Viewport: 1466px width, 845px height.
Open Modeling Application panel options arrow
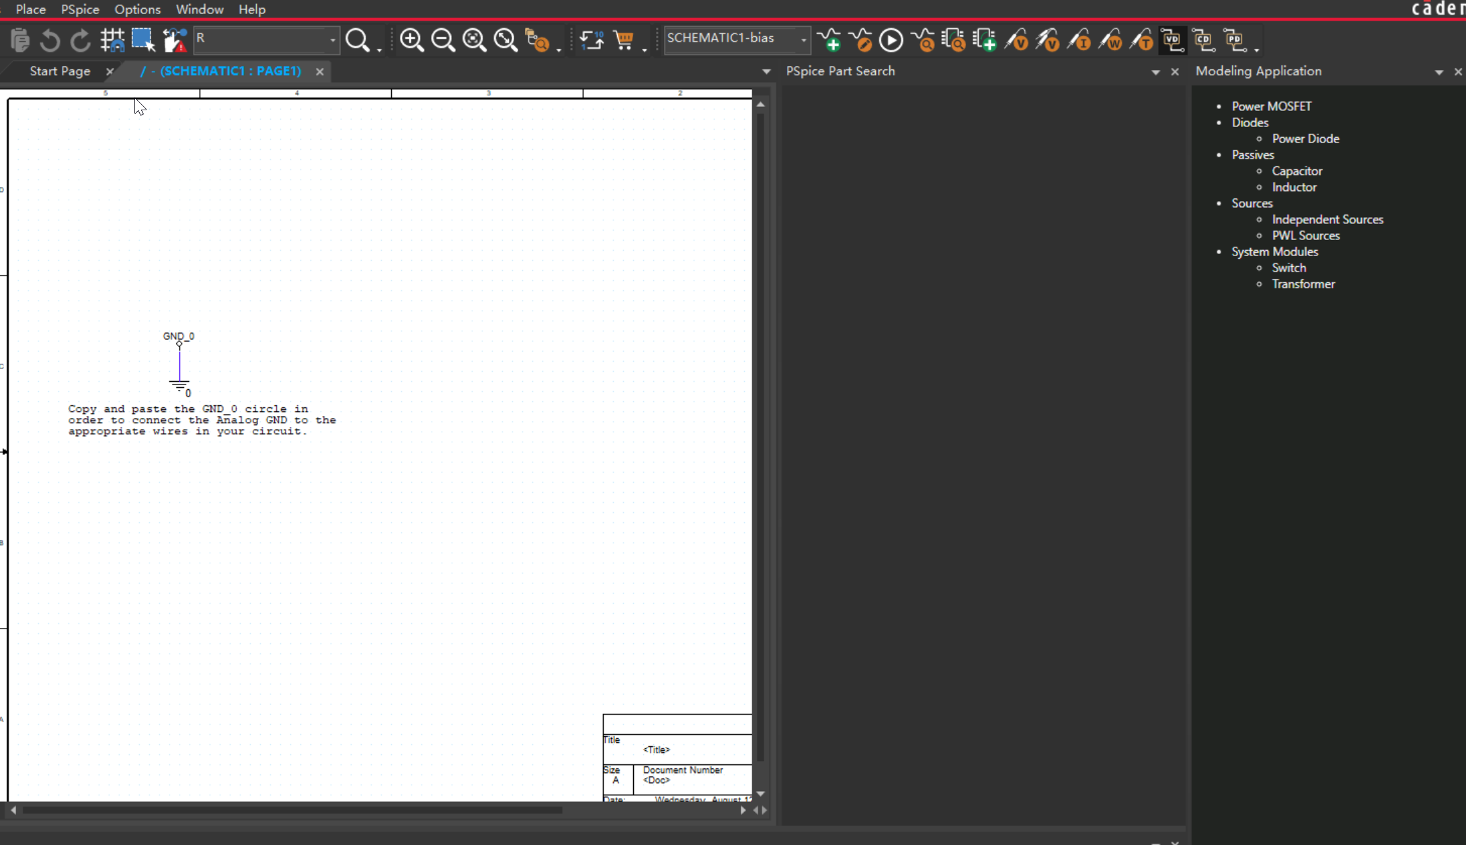(x=1438, y=72)
